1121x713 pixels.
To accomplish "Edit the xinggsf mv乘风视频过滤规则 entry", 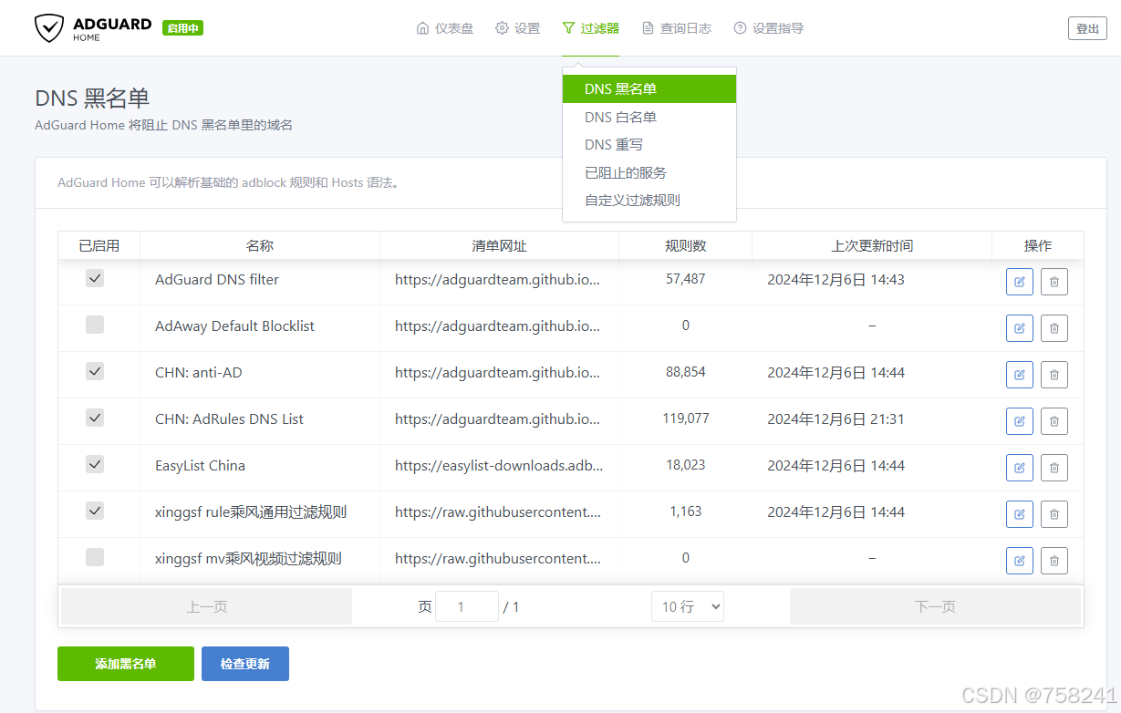I will point(1020,561).
